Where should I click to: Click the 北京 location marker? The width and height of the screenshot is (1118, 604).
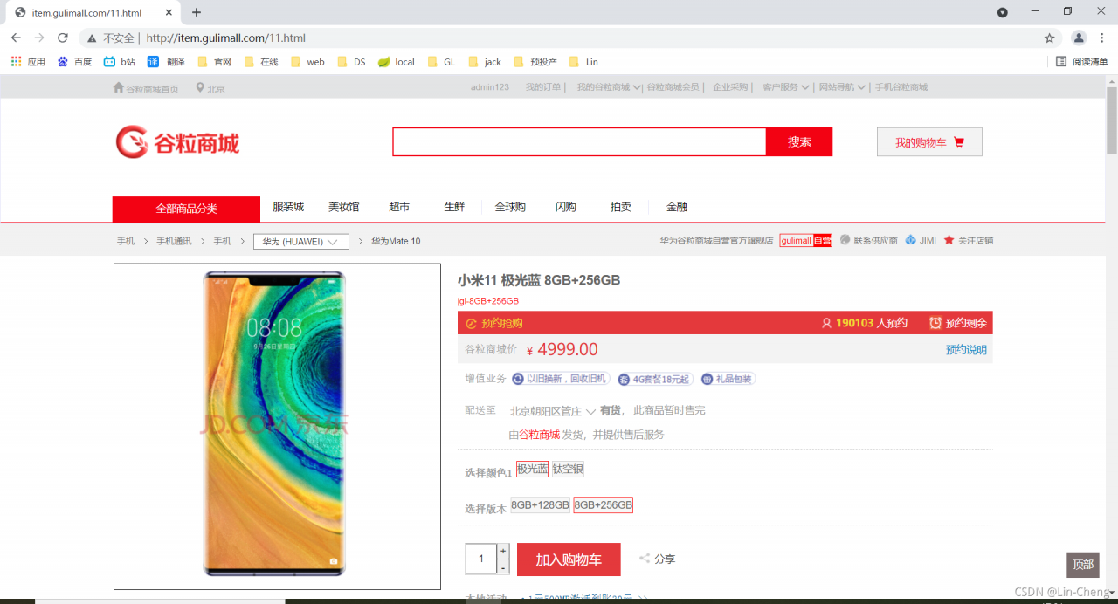[x=210, y=88]
